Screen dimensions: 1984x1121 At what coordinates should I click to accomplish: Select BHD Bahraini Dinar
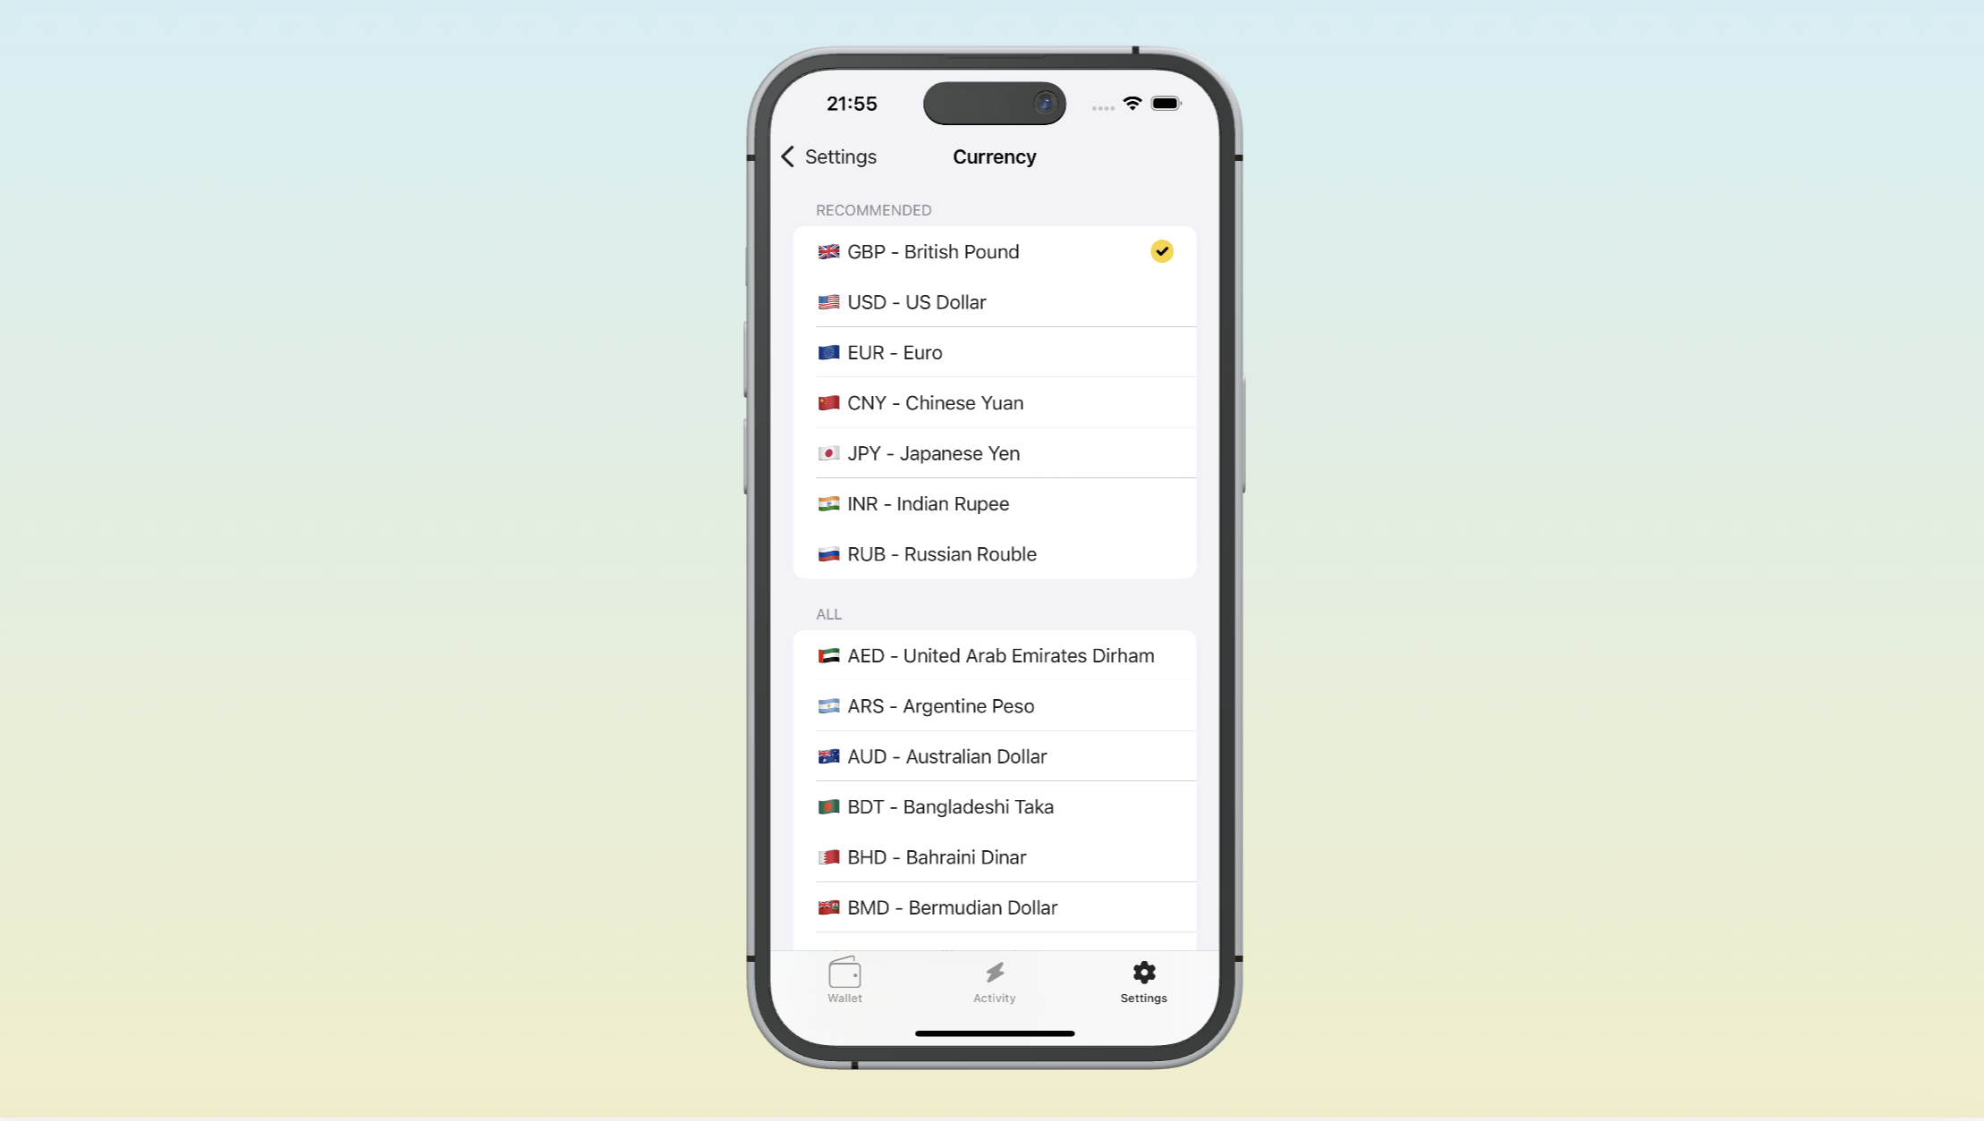pos(992,856)
